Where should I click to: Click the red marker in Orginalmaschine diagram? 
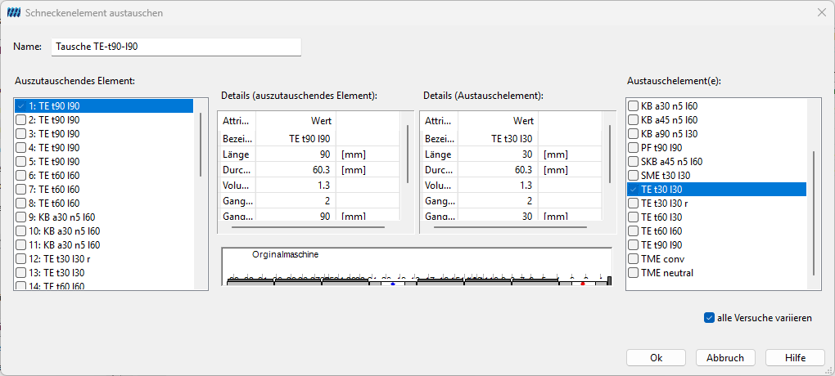(583, 284)
